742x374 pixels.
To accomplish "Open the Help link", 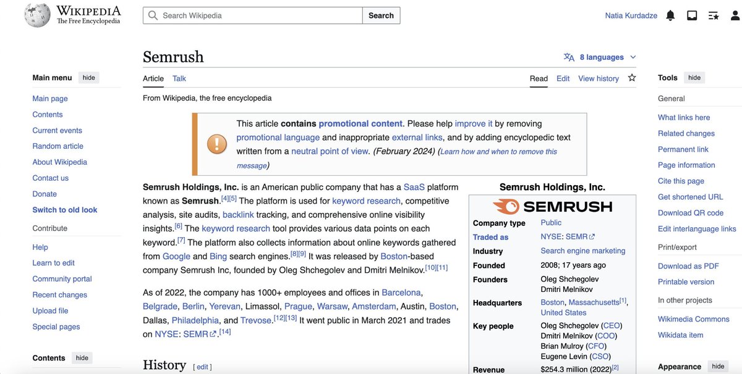I will tap(40, 247).
